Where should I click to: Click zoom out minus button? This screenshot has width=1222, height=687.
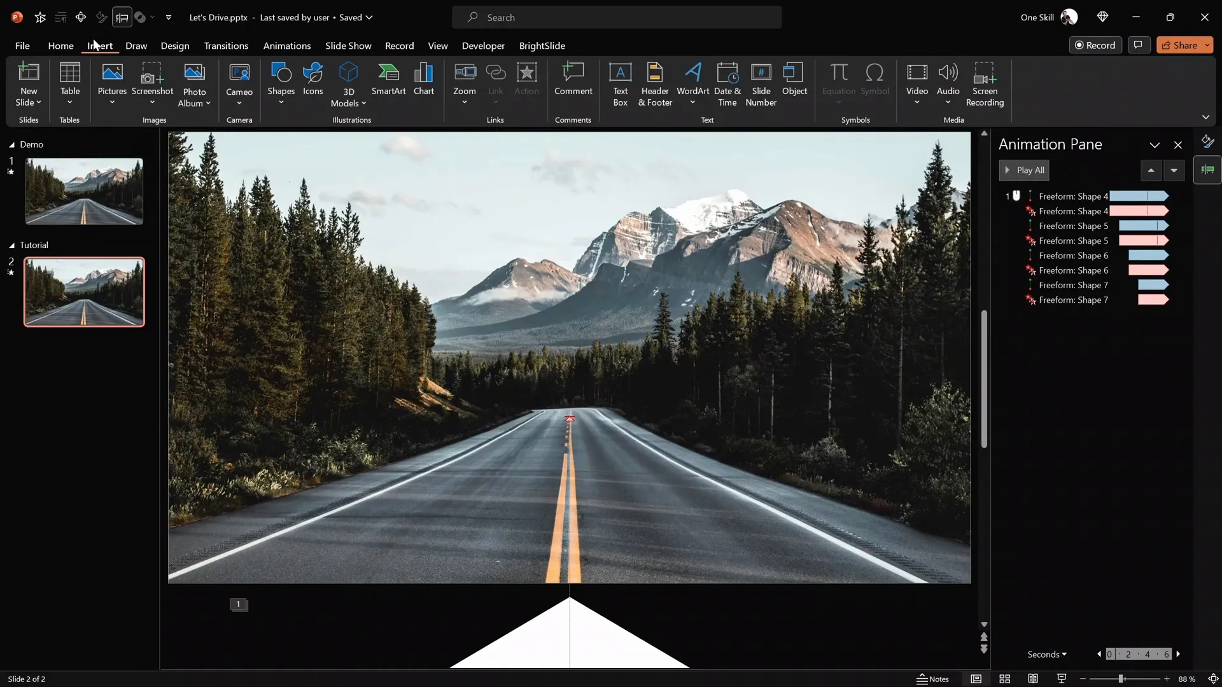[1083, 679]
